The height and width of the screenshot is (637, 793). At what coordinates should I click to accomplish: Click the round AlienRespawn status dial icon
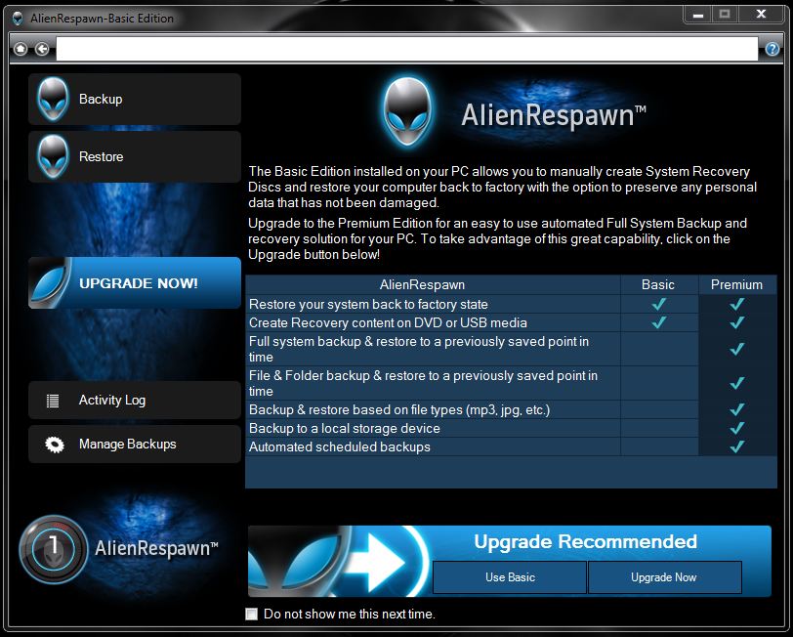tap(53, 549)
